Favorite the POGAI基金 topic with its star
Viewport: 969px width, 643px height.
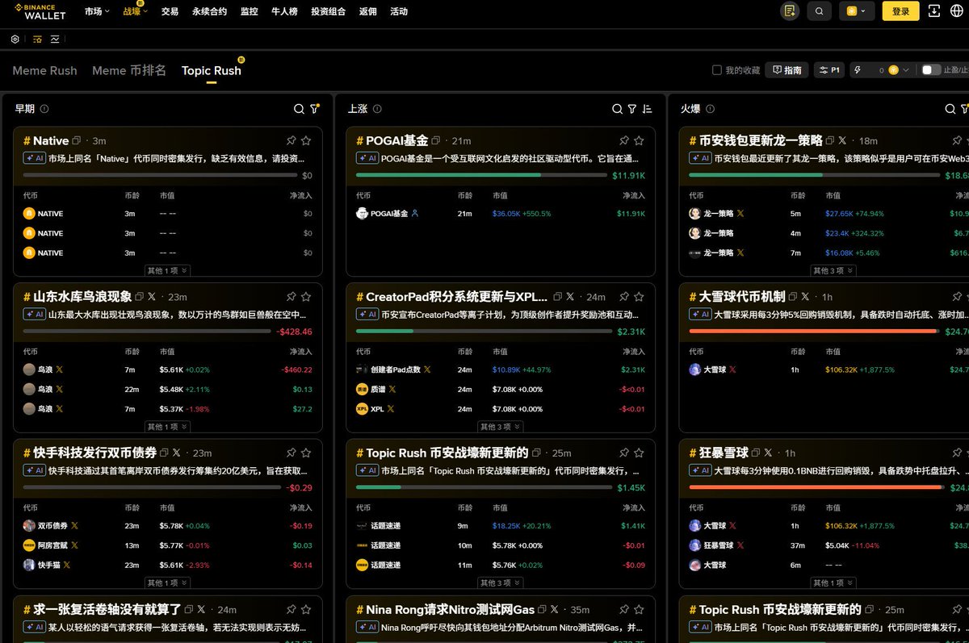639,140
